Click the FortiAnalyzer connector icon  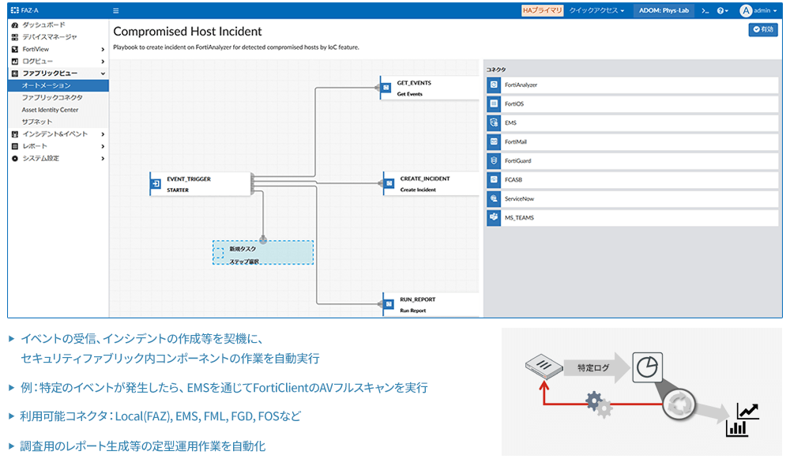494,85
